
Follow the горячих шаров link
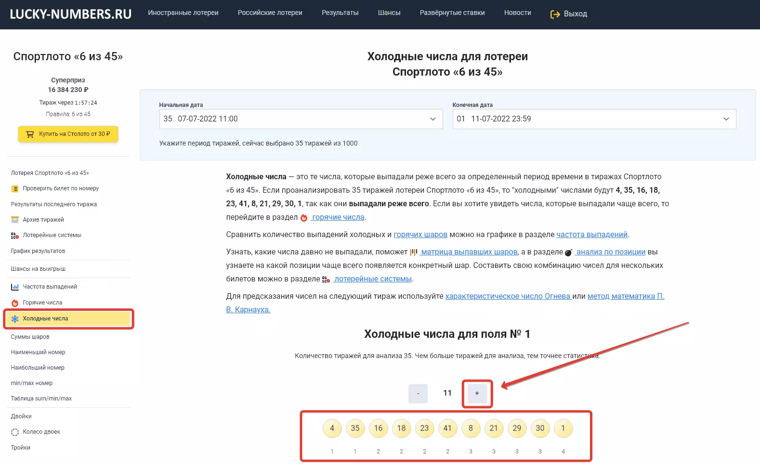[420, 235]
